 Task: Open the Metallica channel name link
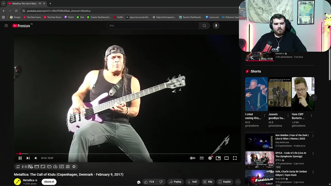(28, 180)
